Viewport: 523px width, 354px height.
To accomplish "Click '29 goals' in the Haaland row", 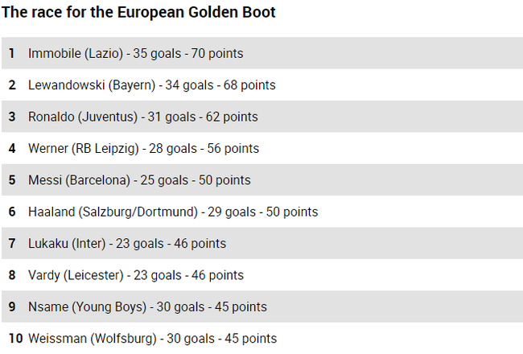I will (232, 212).
